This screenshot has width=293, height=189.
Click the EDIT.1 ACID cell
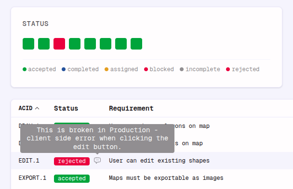pyautogui.click(x=29, y=161)
